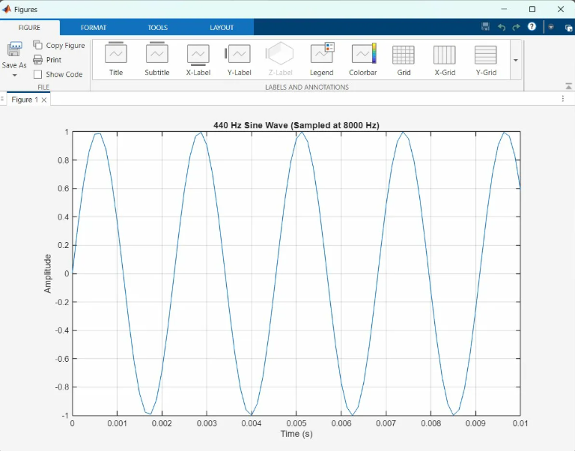
Task: Toggle the X-Grid lines
Action: pyautogui.click(x=445, y=59)
